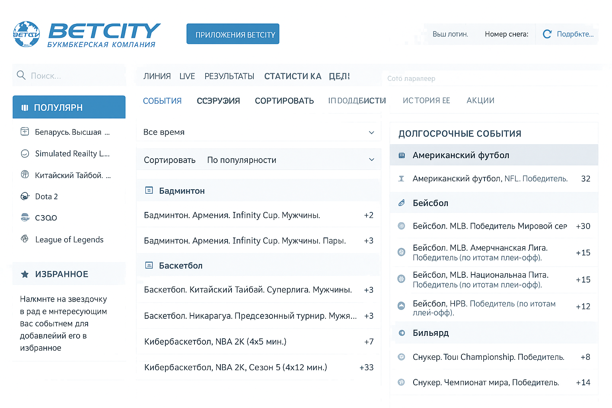Viewport: 612px width, 408px height.
Task: Click the Dota 2 icon in sidebar
Action: 25,196
